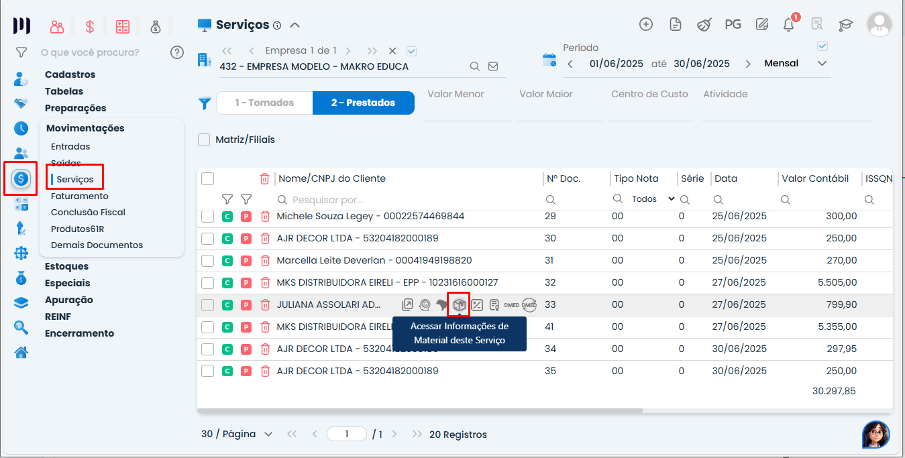Go to next period with right arrow

point(747,64)
